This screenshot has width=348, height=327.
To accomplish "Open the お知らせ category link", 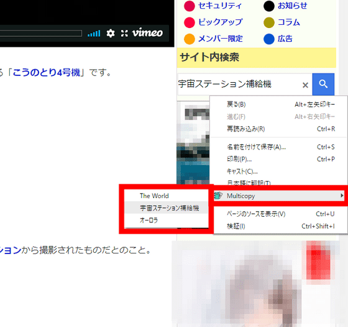I will point(292,6).
